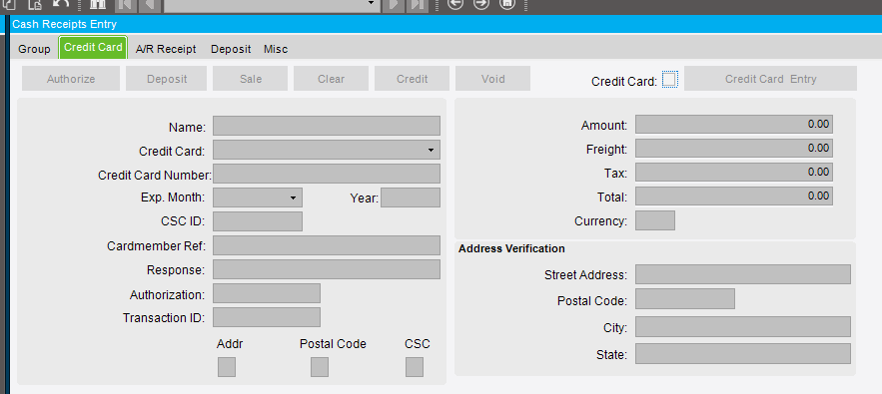Focus the State field

[743, 354]
